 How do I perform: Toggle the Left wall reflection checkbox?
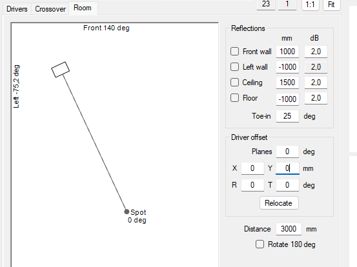coord(234,67)
